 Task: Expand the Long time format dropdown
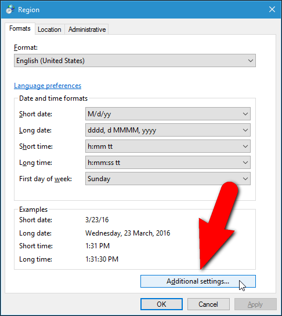168,163
